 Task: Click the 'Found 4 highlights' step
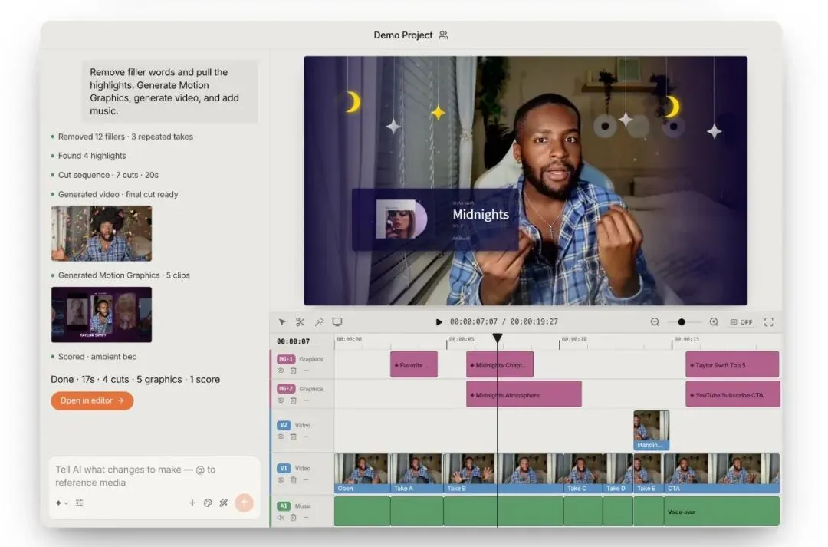point(92,156)
